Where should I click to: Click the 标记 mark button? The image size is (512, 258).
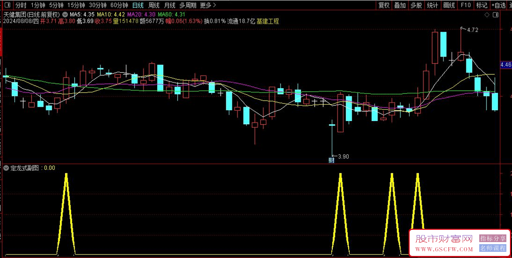pyautogui.click(x=482, y=5)
